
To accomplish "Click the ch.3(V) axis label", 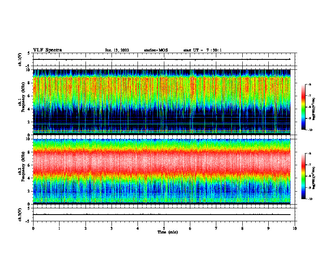I will point(20,215).
